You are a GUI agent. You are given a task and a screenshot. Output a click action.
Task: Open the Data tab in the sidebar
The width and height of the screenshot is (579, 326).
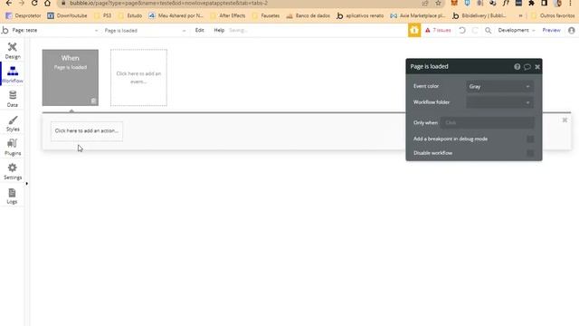[x=13, y=99]
